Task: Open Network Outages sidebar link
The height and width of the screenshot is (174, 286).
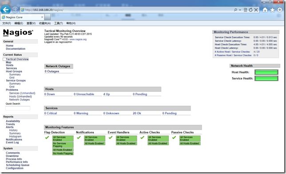Action: tap(20, 99)
